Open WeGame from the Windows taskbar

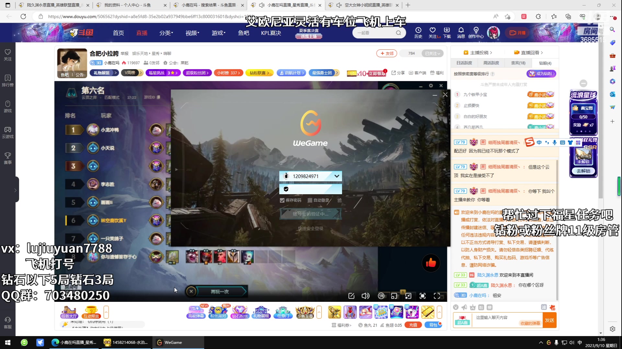coord(179,343)
